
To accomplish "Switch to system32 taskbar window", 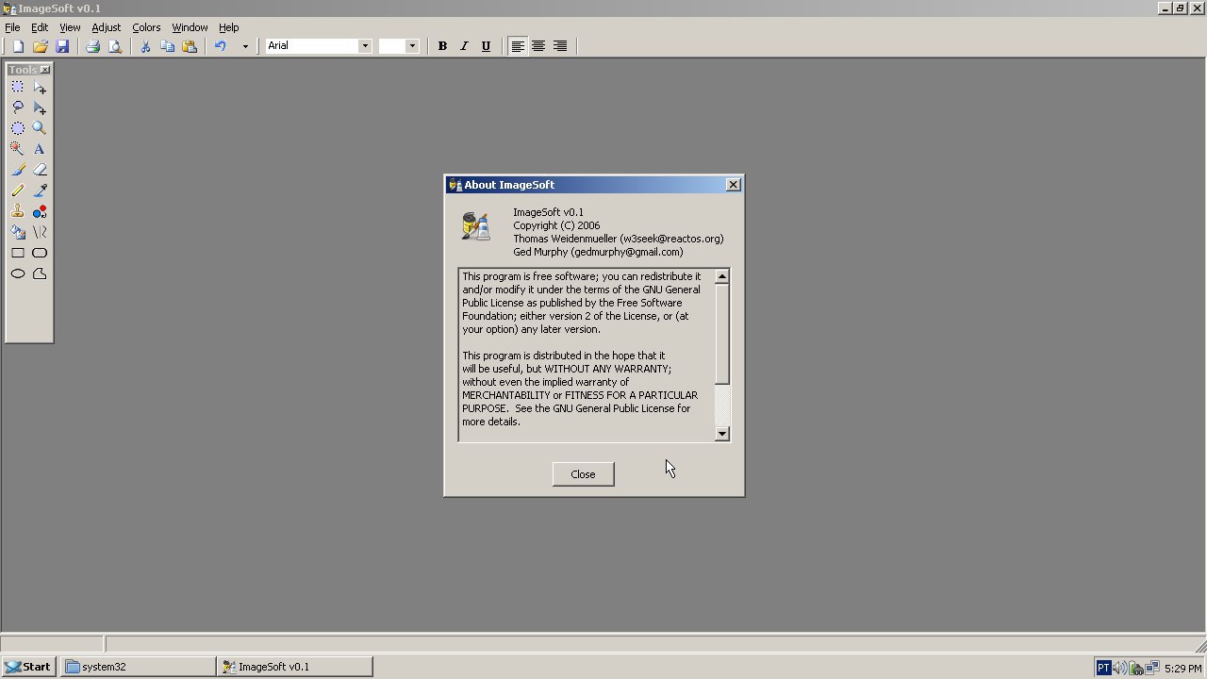I will coord(139,667).
